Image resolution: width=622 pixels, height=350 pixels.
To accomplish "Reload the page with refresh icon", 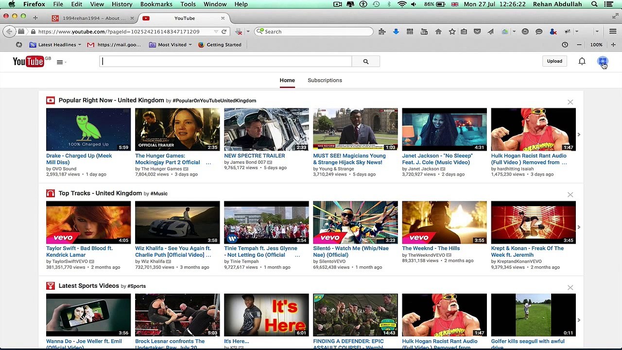I will pyautogui.click(x=224, y=32).
